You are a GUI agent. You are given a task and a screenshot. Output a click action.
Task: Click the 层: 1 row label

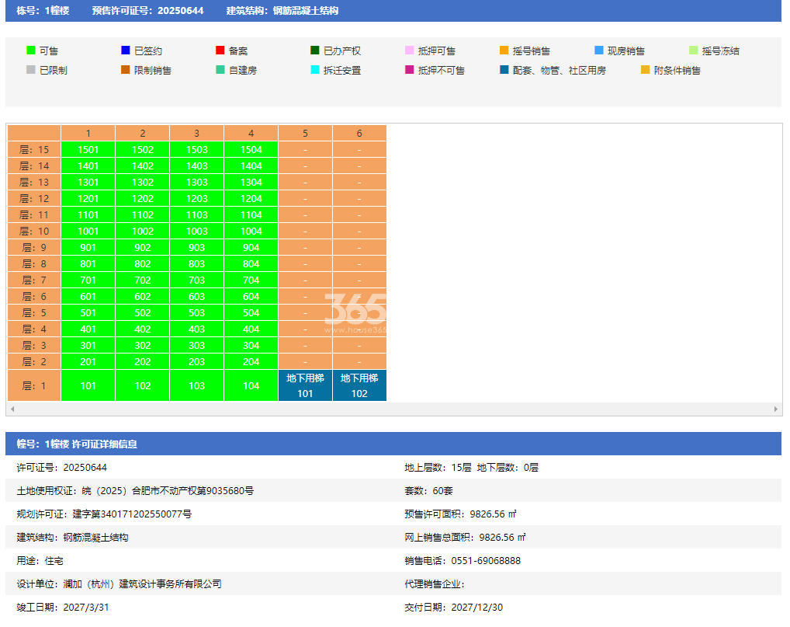click(34, 385)
